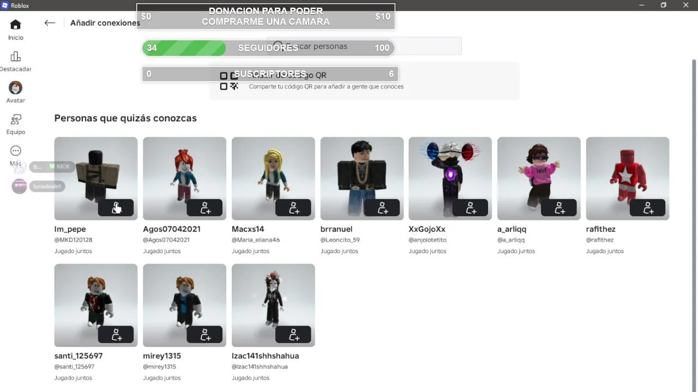Viewport: 698px width, 392px height.
Task: Add Izac141shhshahua as a connection
Action: (x=293, y=335)
